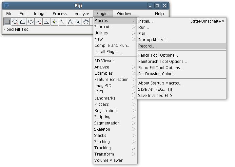Expand the Landmarks submenu
235x167 pixels.
(x=115, y=98)
